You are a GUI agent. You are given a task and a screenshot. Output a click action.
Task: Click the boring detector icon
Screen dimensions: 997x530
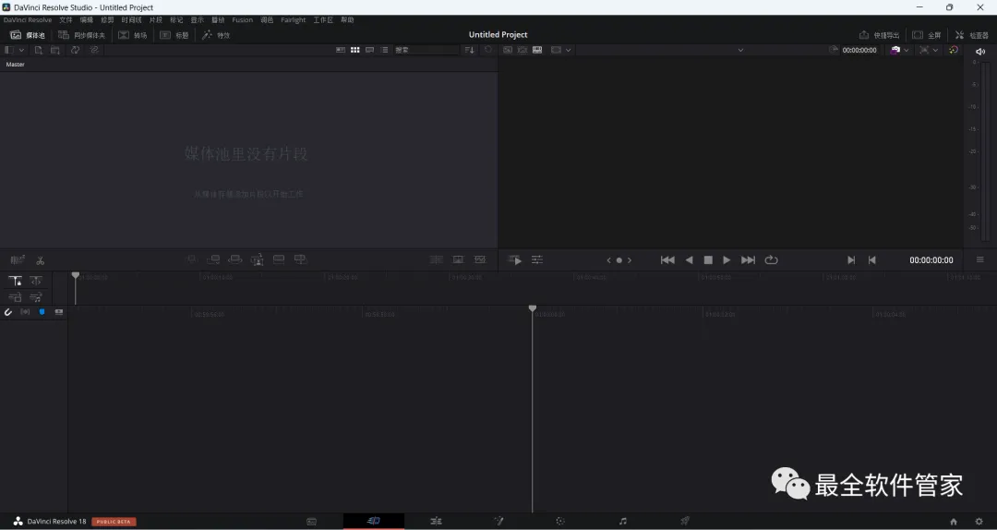[18, 259]
